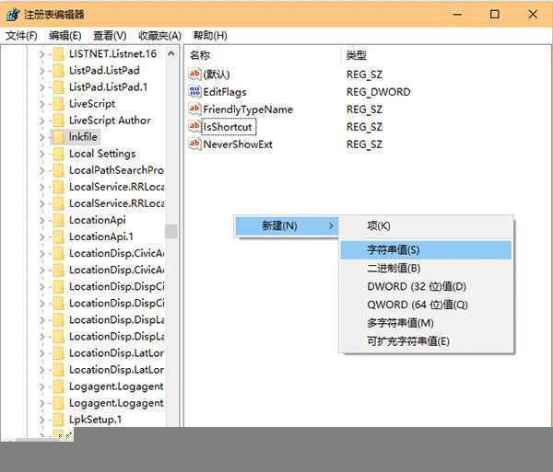Choose 多字符串值(M) from the submenu
553x472 pixels.
(x=426, y=323)
